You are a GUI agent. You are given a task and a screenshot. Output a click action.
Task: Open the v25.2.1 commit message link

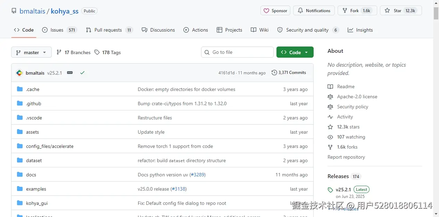coord(55,73)
